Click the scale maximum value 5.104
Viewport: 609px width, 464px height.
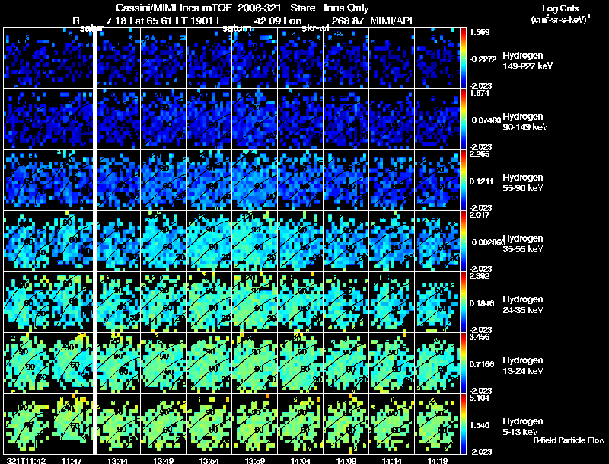click(480, 398)
